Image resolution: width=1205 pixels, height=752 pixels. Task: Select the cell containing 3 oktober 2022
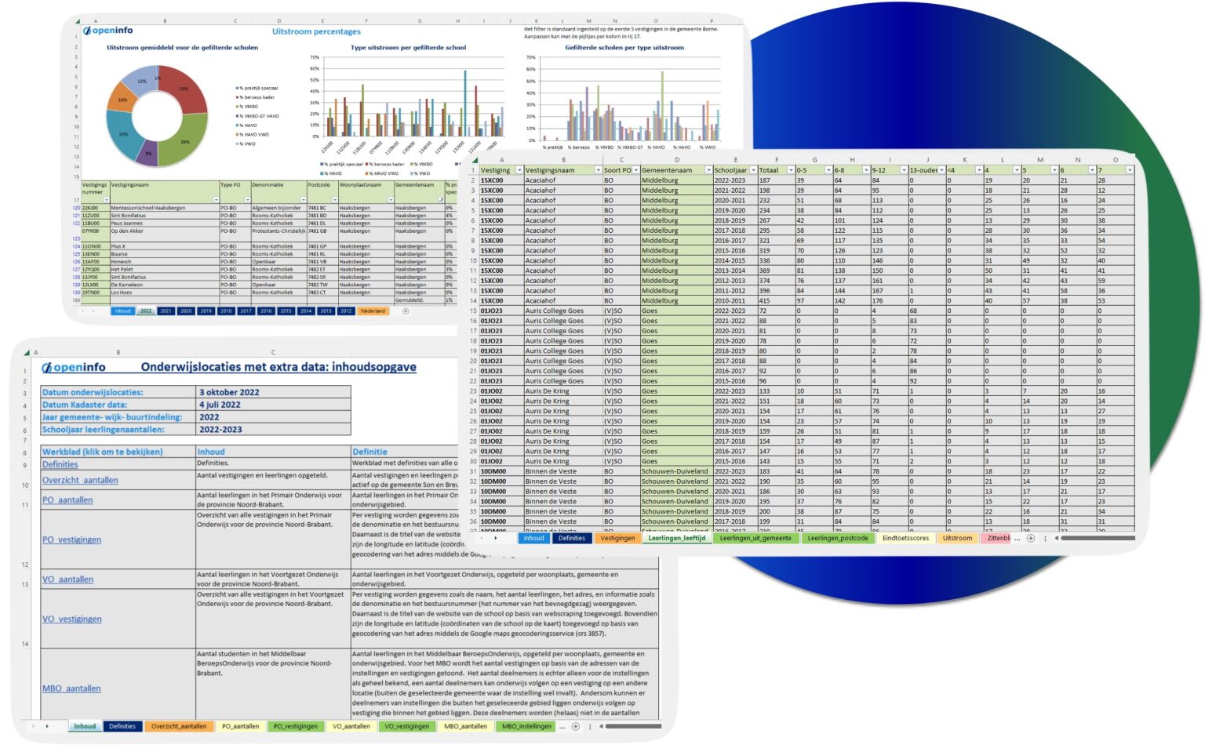coord(229,392)
